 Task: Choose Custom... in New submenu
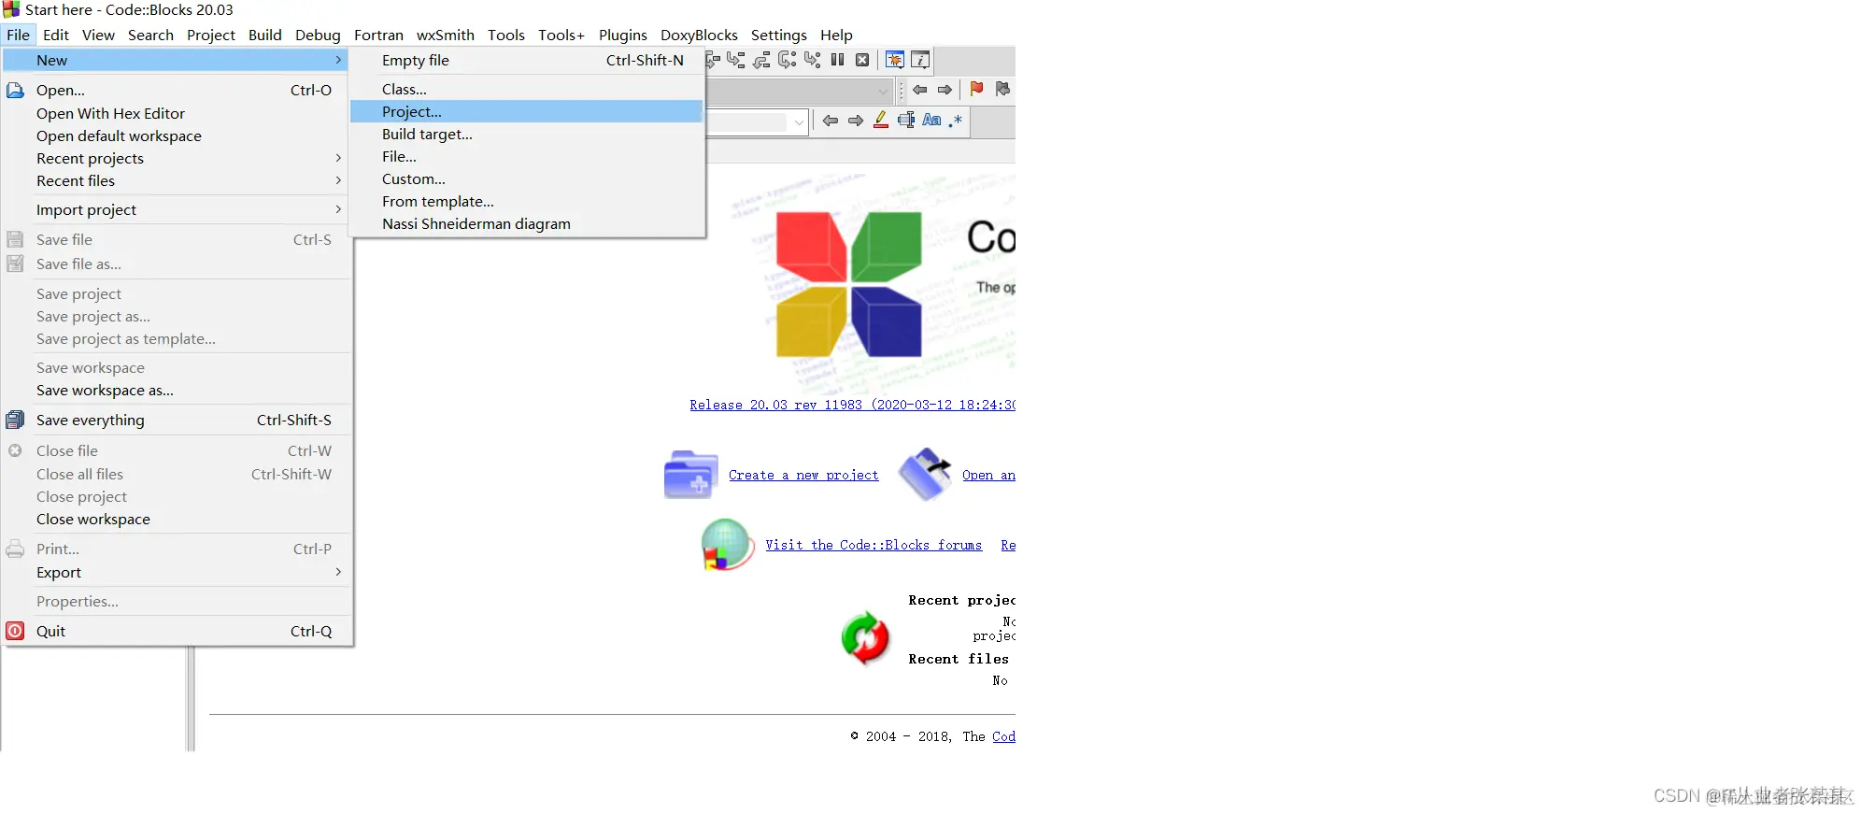coord(526,178)
